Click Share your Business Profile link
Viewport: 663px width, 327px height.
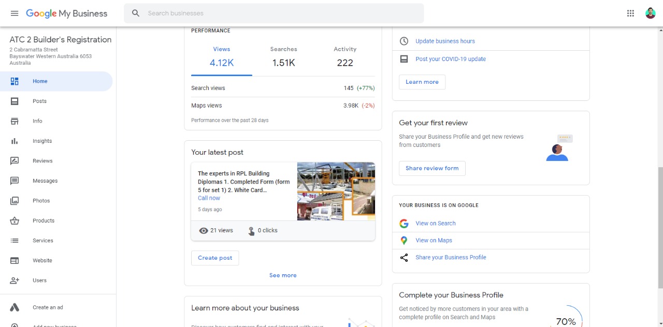coord(451,258)
